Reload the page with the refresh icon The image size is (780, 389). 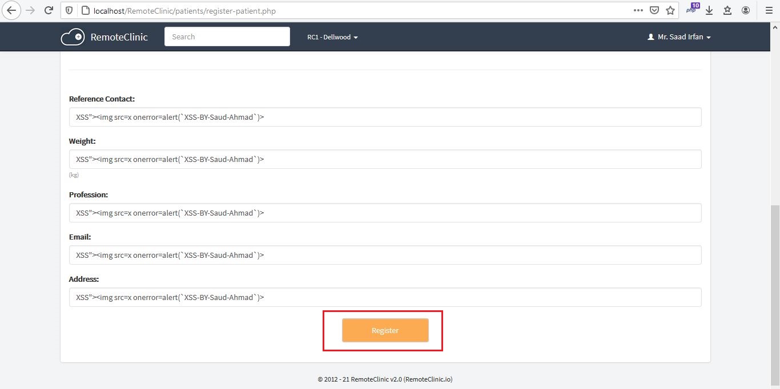pos(49,10)
